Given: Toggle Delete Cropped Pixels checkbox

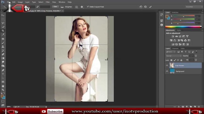Looking at the screenshot, I should pyautogui.click(x=88, y=7).
